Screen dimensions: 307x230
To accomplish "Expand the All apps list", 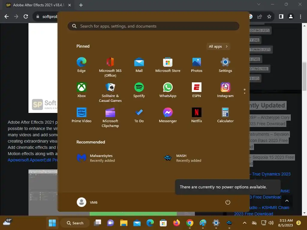I will tap(218, 46).
